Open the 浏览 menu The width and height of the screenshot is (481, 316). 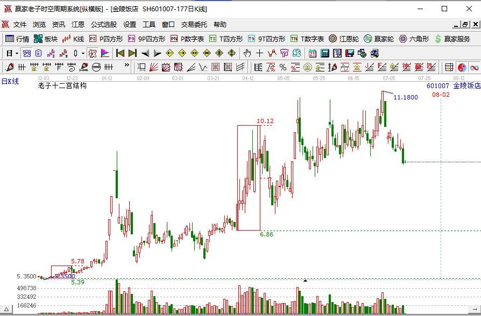point(39,25)
